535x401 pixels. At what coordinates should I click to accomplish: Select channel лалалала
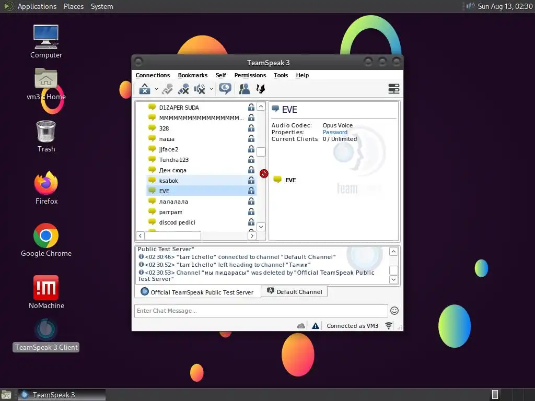tap(201, 202)
